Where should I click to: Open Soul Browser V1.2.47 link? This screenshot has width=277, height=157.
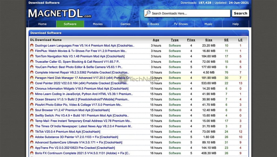coord(72,110)
